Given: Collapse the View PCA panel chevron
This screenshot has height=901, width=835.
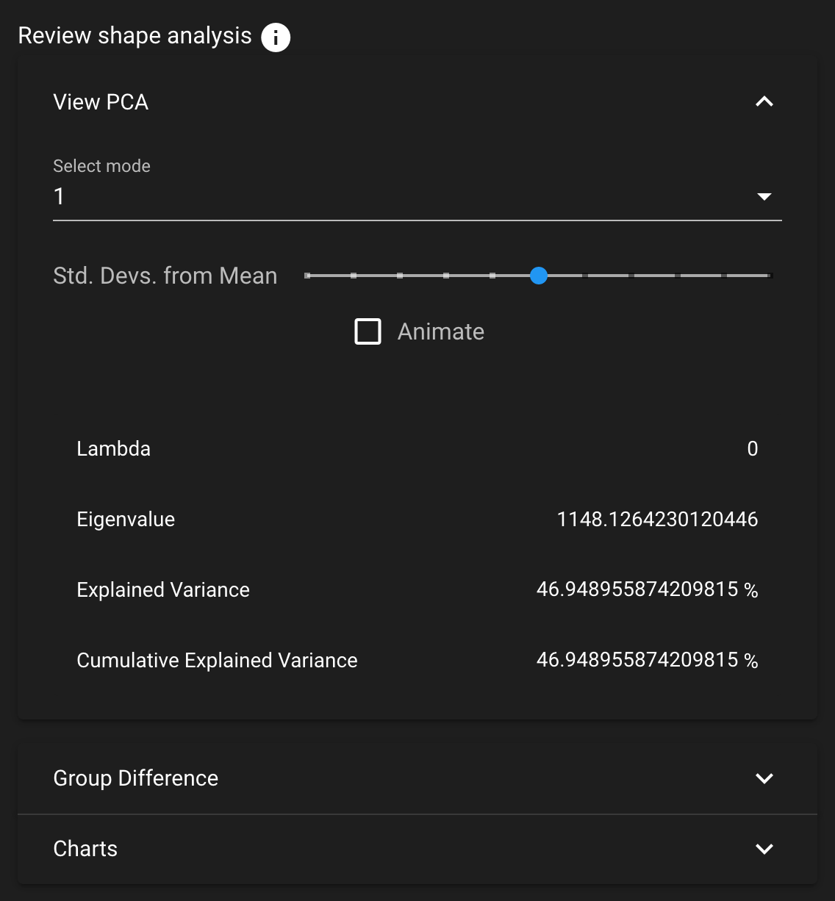Looking at the screenshot, I should click(x=764, y=102).
